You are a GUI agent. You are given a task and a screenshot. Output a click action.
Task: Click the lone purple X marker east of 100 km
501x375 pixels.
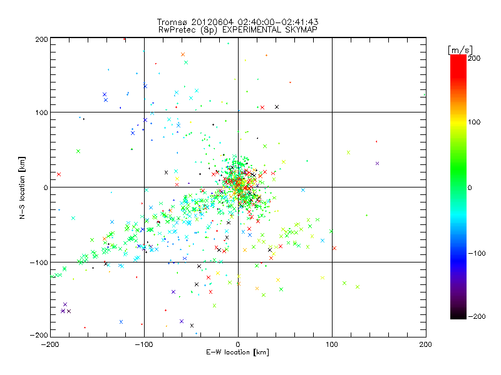[378, 163]
